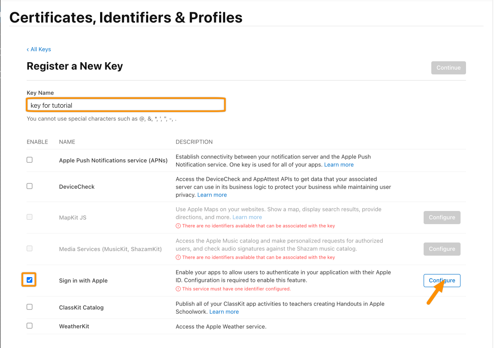Click the Continue button

pos(449,68)
